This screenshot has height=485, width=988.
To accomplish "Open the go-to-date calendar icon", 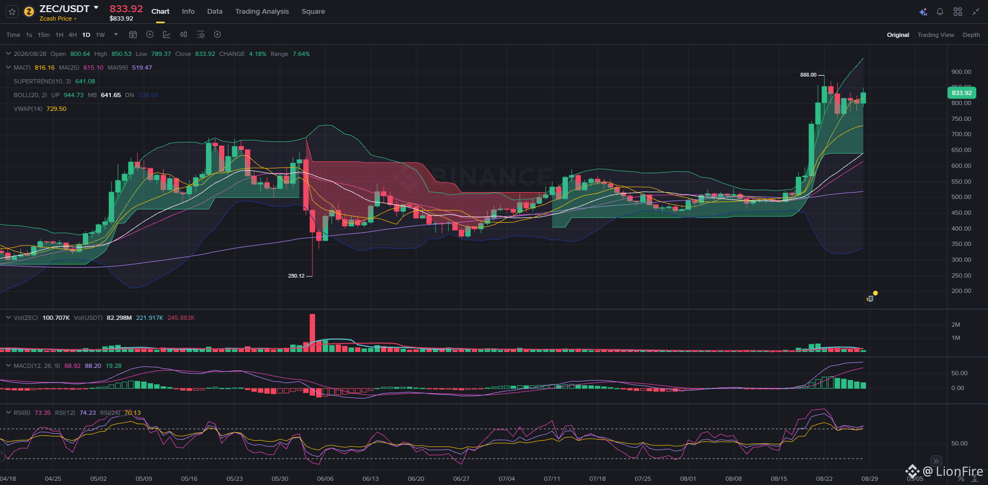I will click(x=133, y=35).
